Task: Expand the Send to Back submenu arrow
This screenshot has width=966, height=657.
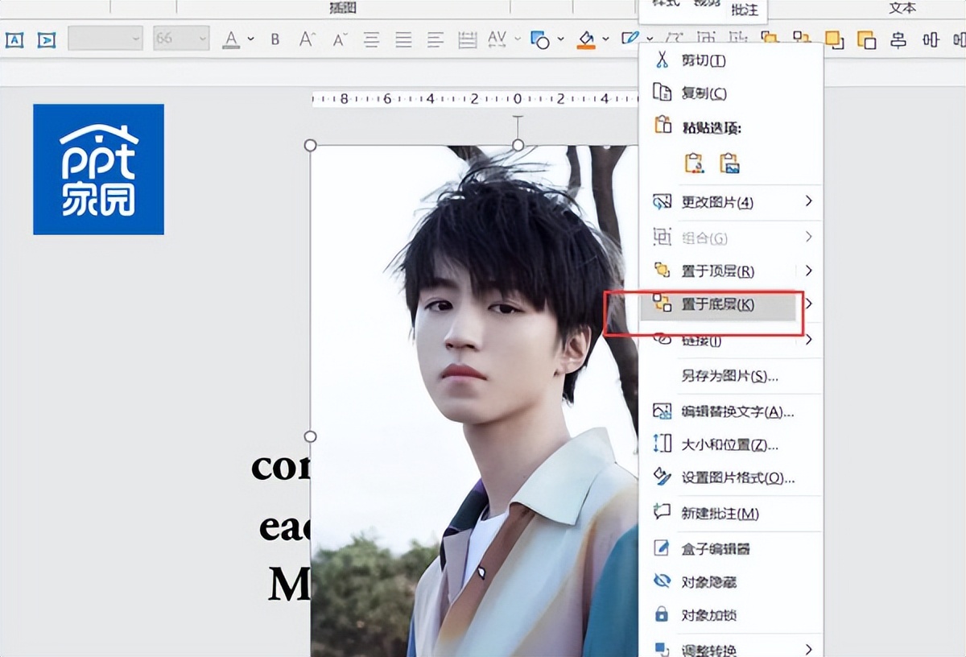Action: 809,304
